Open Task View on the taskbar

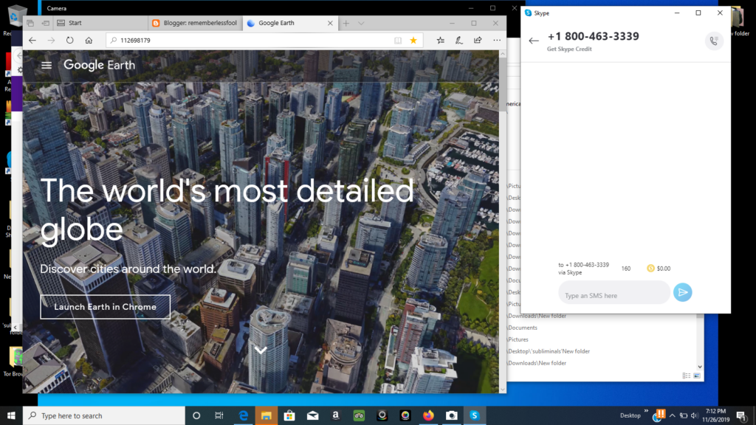tap(219, 415)
